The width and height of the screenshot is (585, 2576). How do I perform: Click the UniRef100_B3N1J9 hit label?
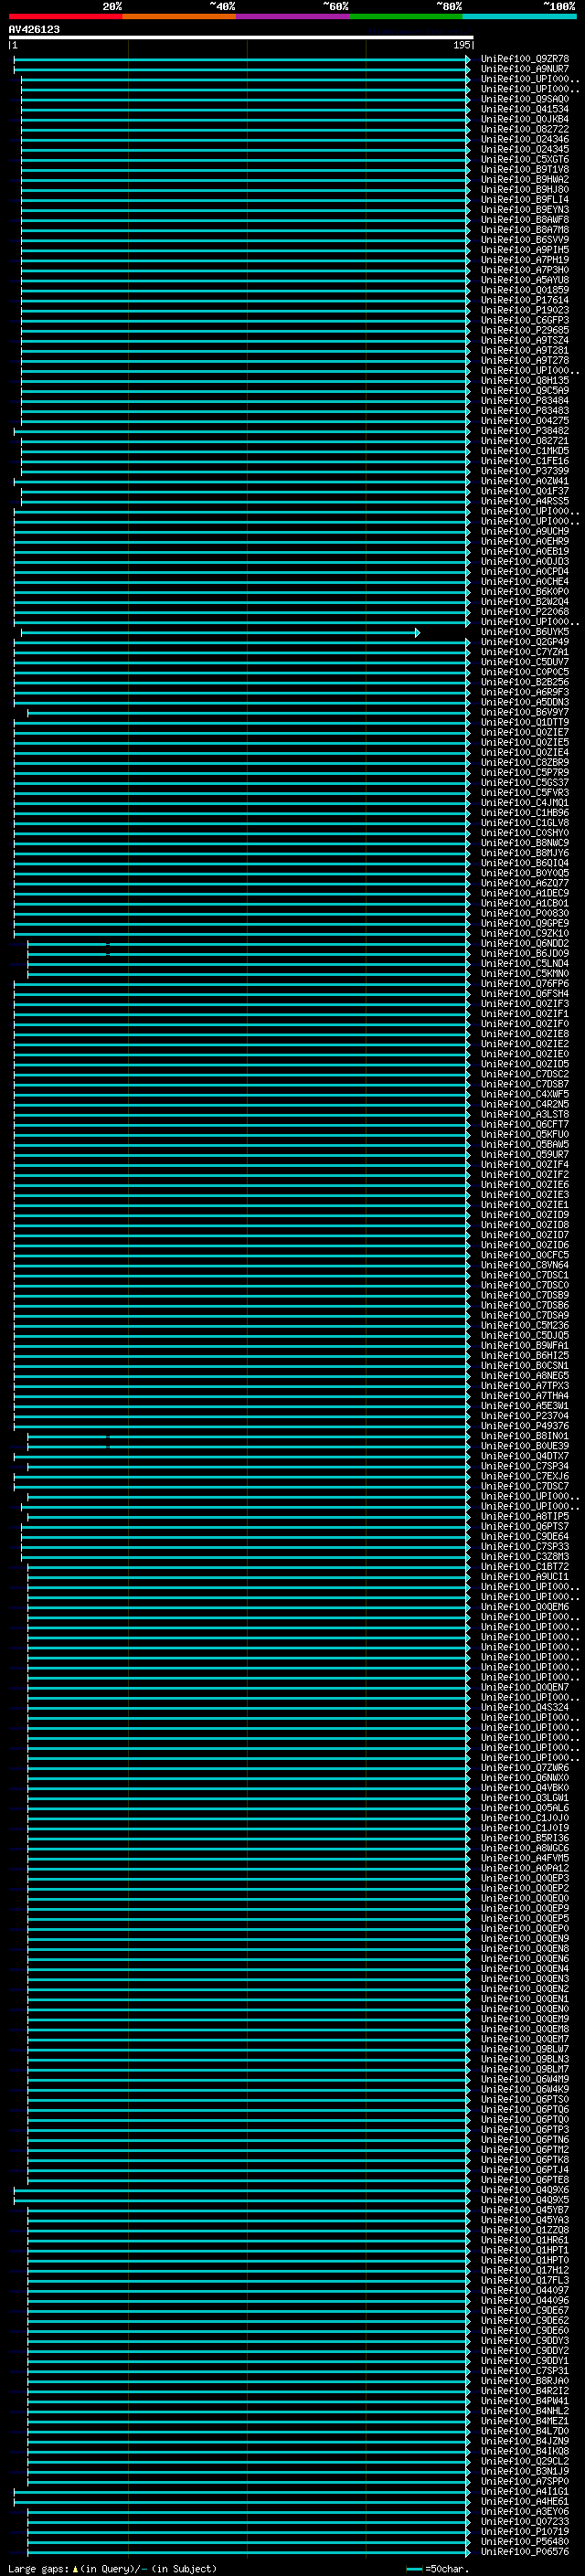pyautogui.click(x=524, y=2471)
